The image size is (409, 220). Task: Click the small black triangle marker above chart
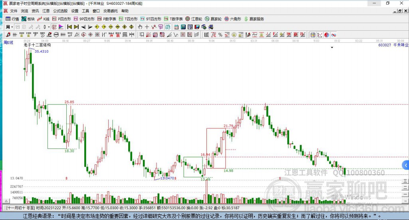(x=332, y=48)
